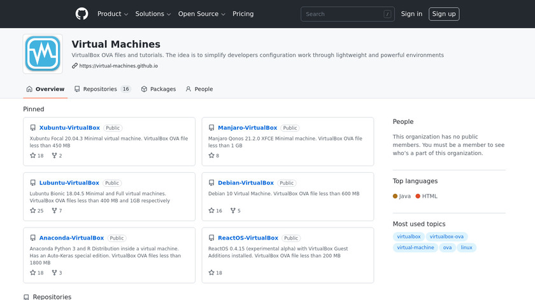Image resolution: width=535 pixels, height=300 pixels.
Task: Open the People tab
Action: (x=199, y=89)
